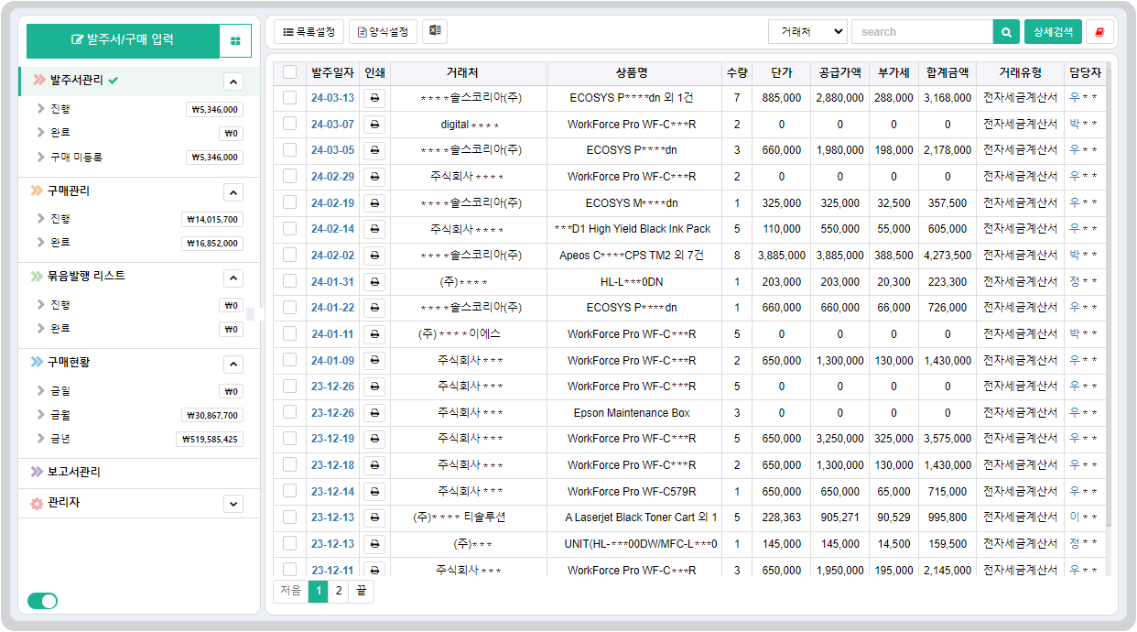This screenshot has width=1137, height=632.
Task: Check the 23-12-19 row checkbox
Action: click(x=290, y=439)
